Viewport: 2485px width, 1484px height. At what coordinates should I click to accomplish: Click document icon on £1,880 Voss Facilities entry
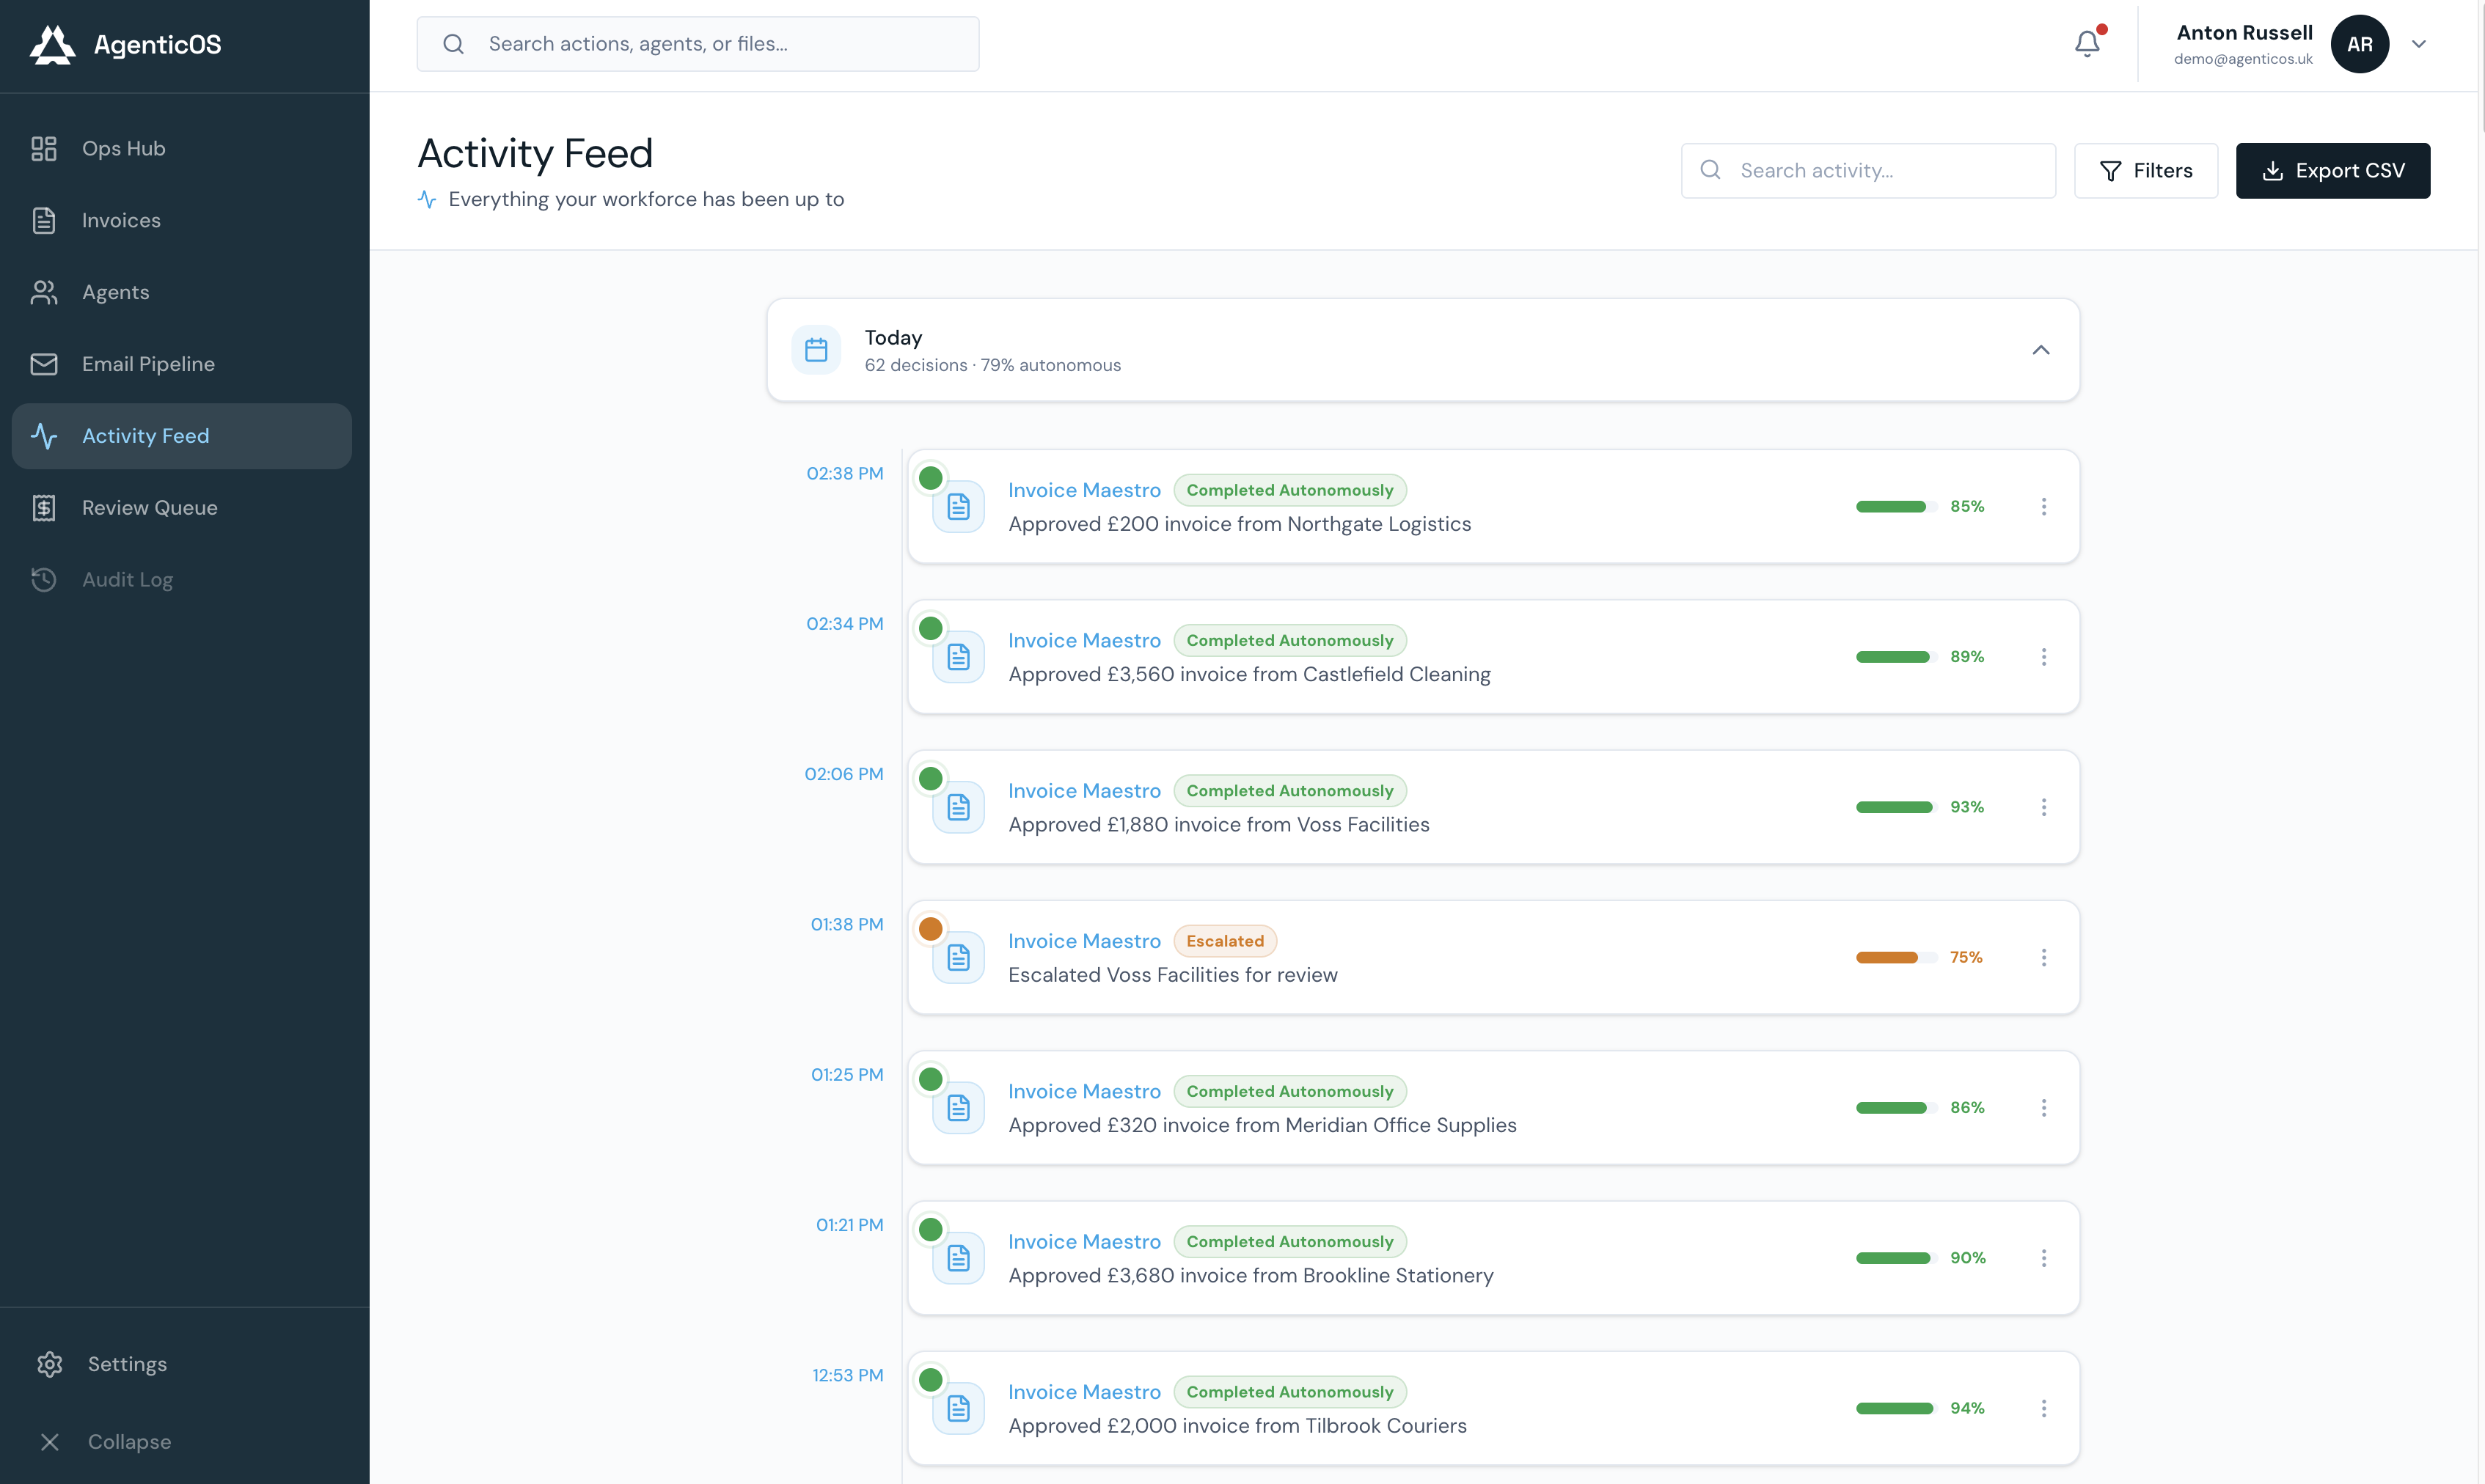(x=959, y=807)
